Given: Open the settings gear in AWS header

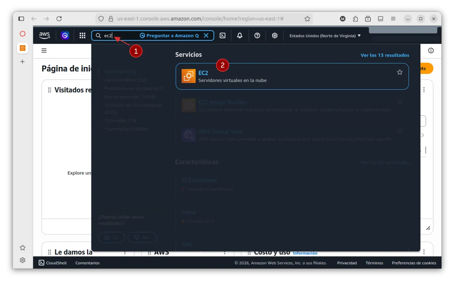Looking at the screenshot, I should [275, 36].
